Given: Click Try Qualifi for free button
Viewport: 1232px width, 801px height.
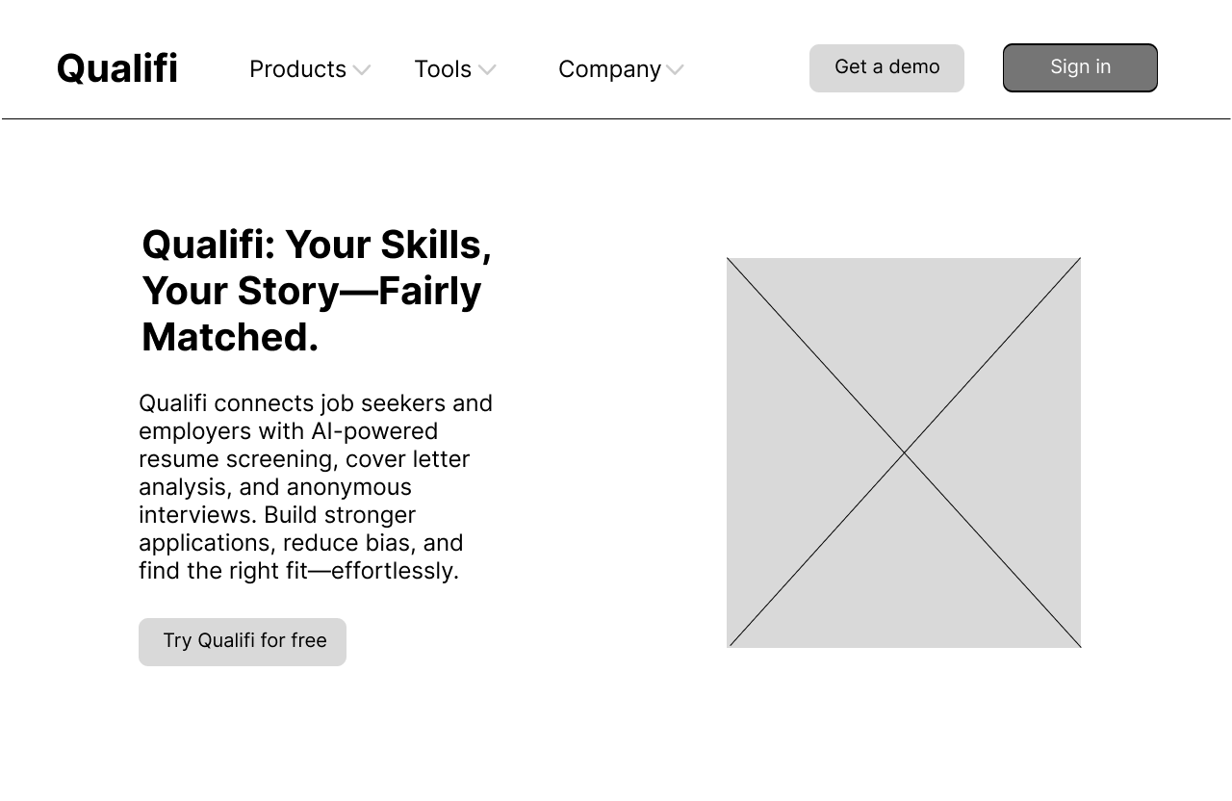Looking at the screenshot, I should [243, 641].
